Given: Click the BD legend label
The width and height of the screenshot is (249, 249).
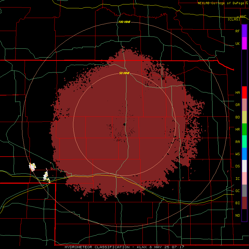Looking at the screenshot, I should click(x=237, y=117).
